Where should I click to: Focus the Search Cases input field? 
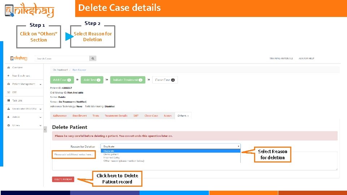(x=62, y=58)
